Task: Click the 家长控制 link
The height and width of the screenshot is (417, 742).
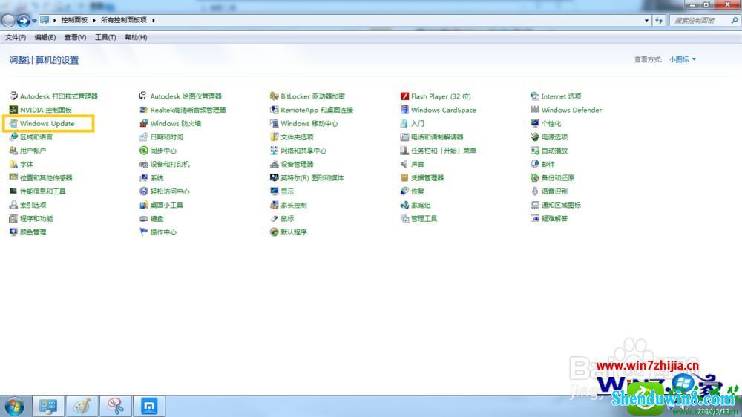Action: point(293,205)
